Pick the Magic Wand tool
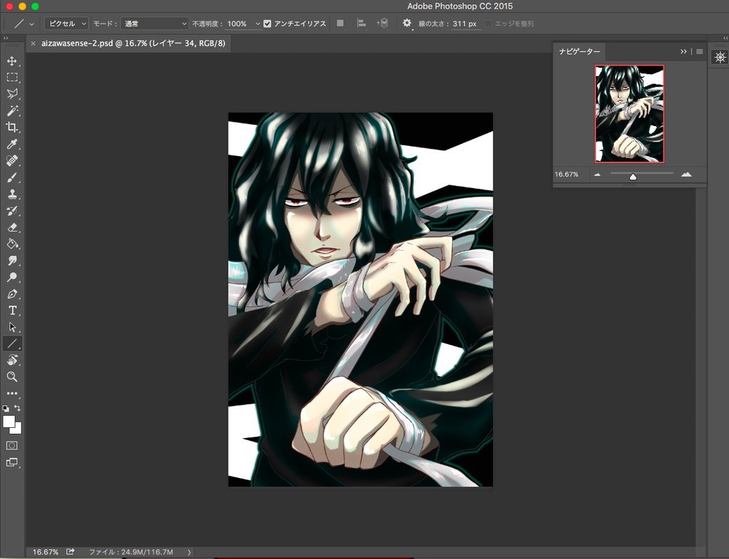Viewport: 729px width, 559px height. point(12,110)
